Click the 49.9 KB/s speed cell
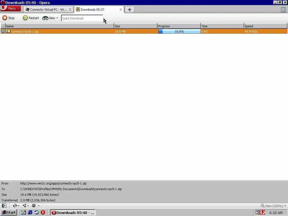Screen dimensions: 288x216 click(251, 31)
